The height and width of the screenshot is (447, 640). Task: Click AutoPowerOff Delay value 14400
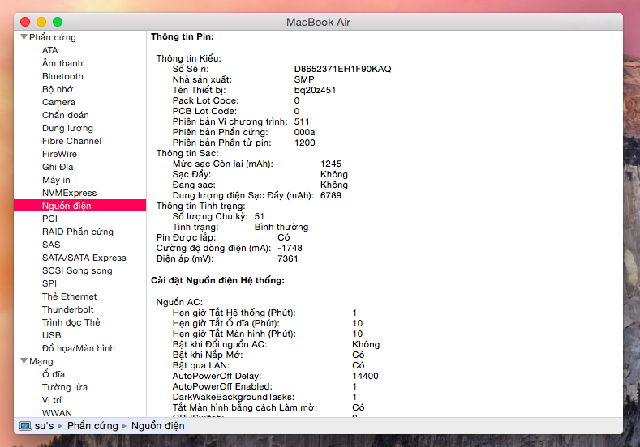pyautogui.click(x=365, y=376)
